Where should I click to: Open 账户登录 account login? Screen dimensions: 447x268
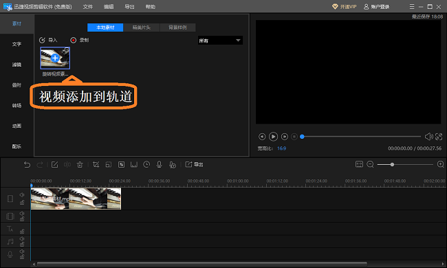377,7
